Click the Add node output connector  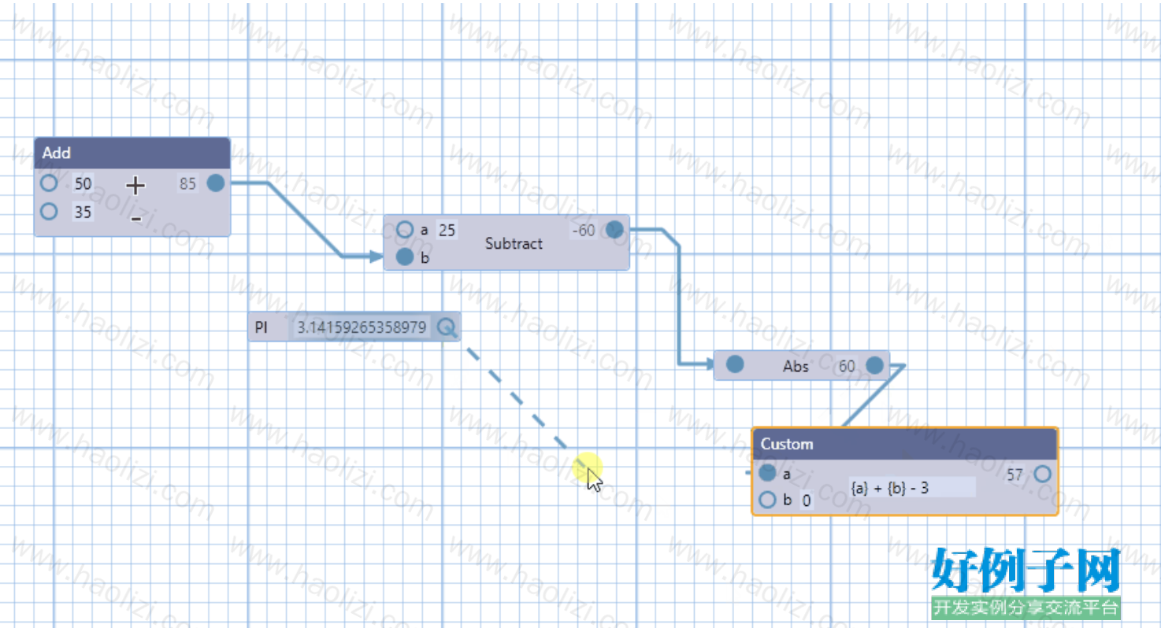pos(216,183)
